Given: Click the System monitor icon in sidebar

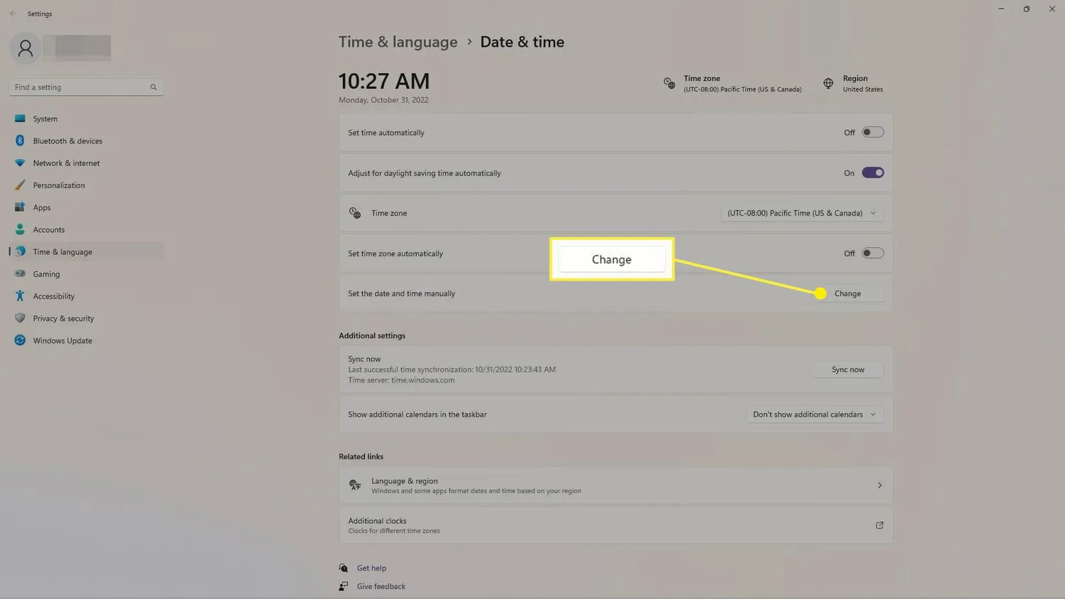Looking at the screenshot, I should 20,119.
